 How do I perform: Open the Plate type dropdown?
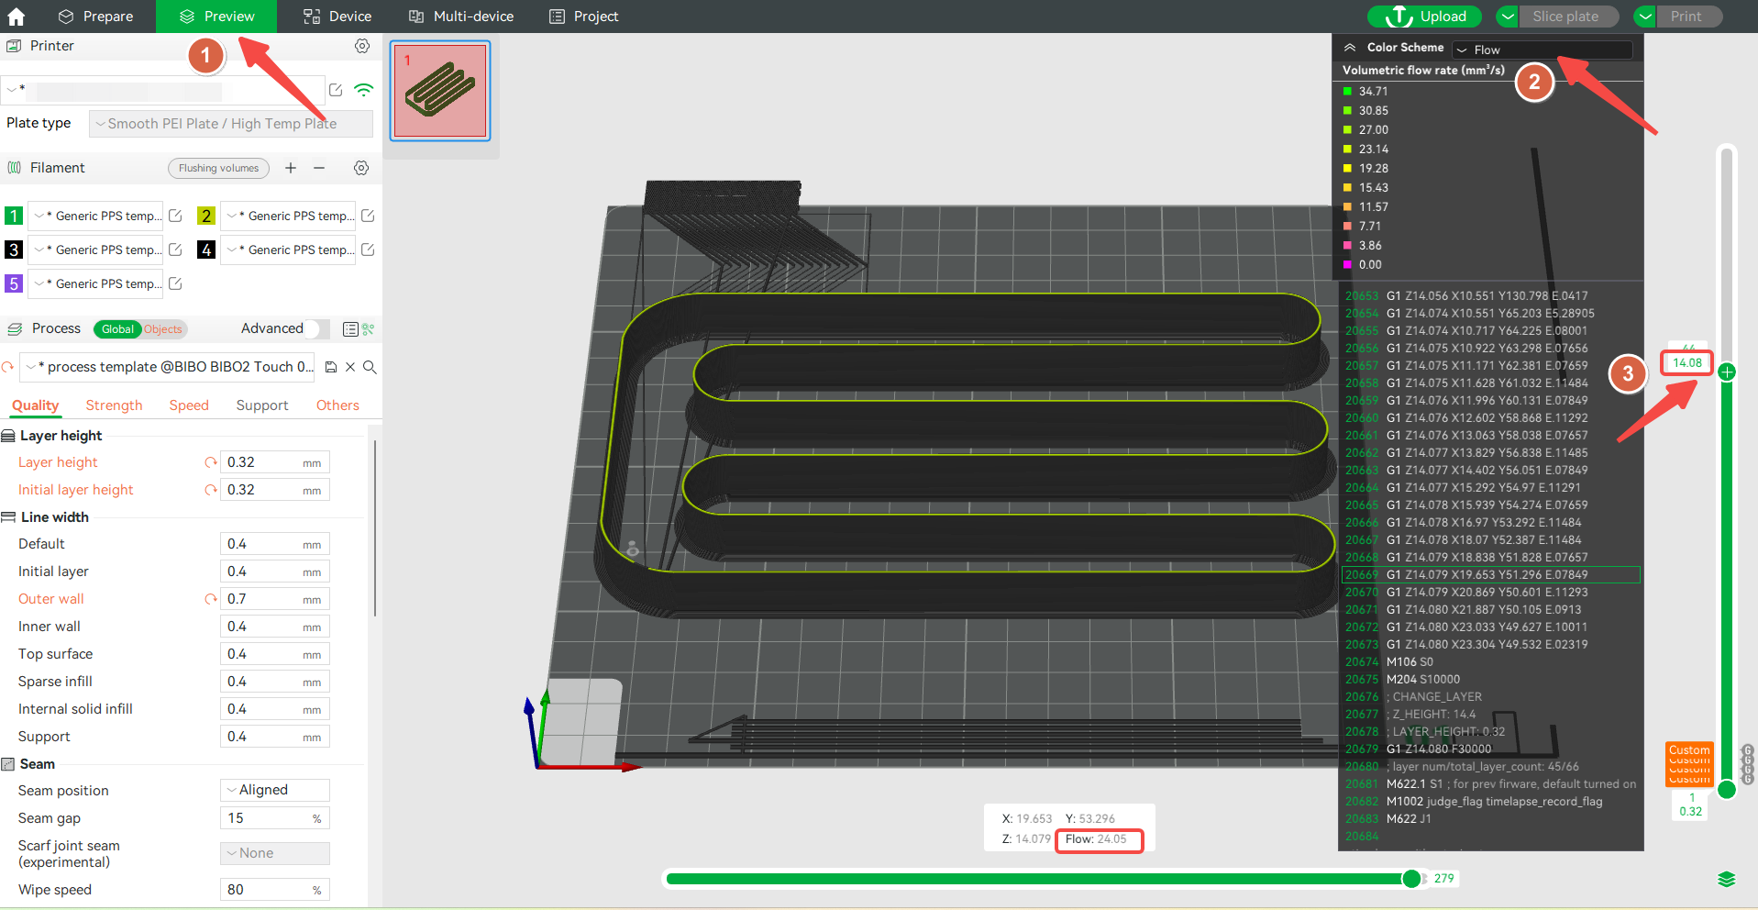tap(231, 124)
